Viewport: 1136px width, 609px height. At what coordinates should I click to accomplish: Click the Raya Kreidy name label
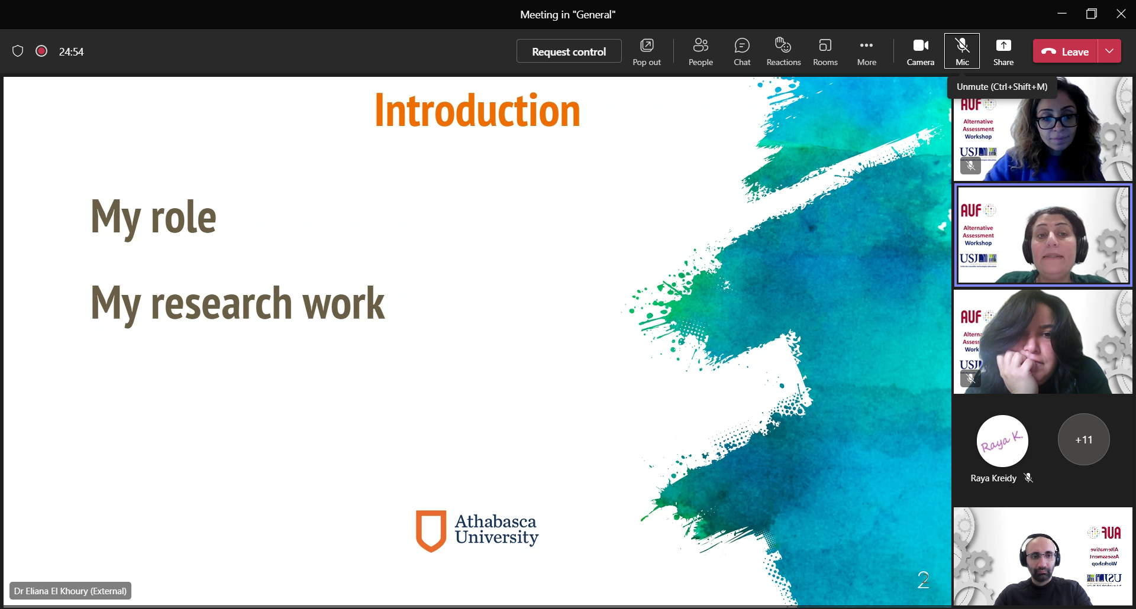(993, 478)
